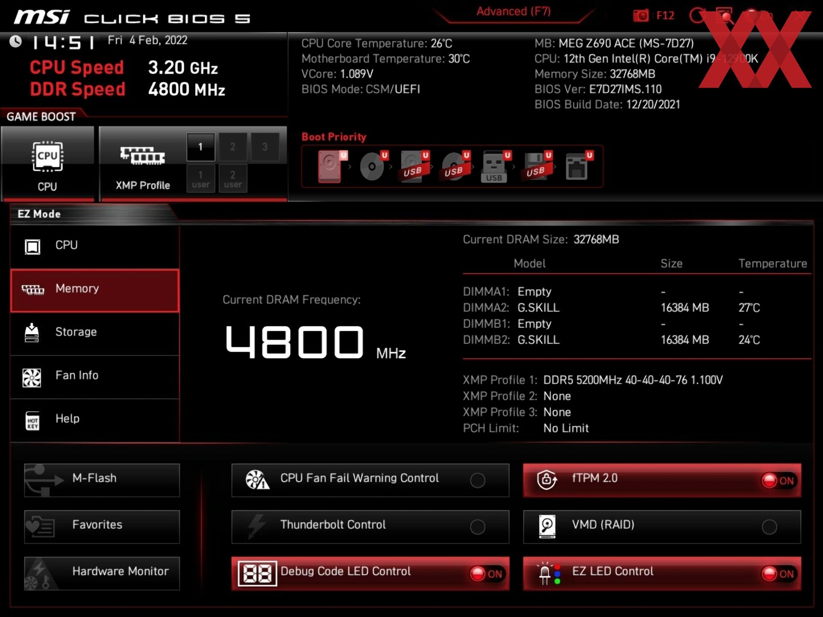Click the XMP Profile 2 None entry

[517, 396]
